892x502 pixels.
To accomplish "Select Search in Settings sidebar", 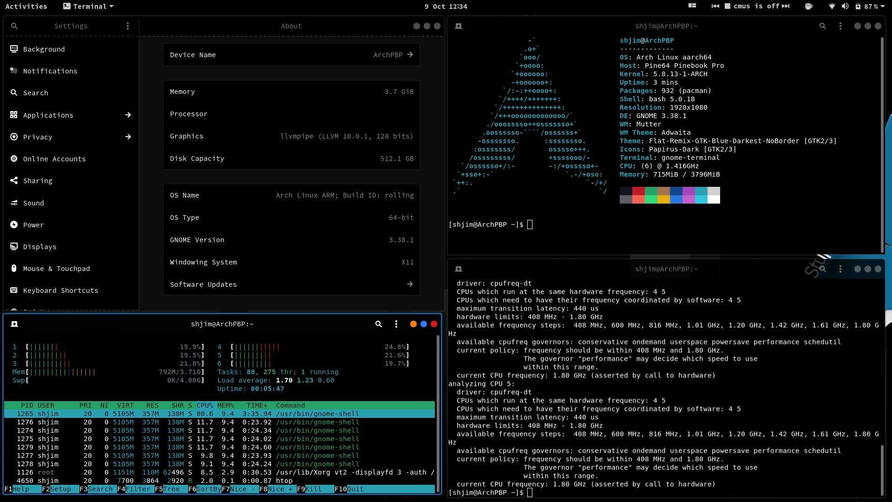I will coord(72,93).
